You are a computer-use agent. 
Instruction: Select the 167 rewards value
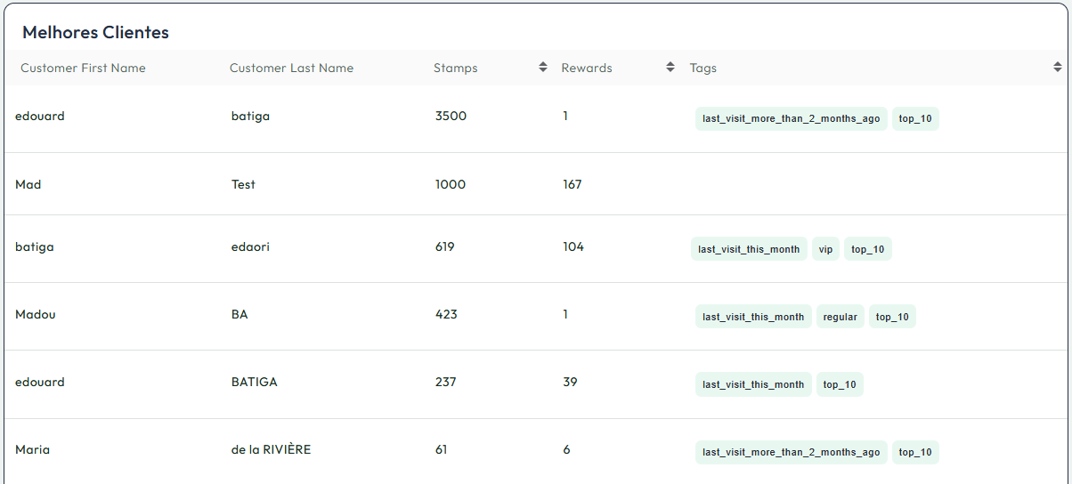(x=572, y=184)
